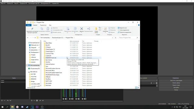Refresh the Program Files folder view
194x109 pixels.
[115, 38]
